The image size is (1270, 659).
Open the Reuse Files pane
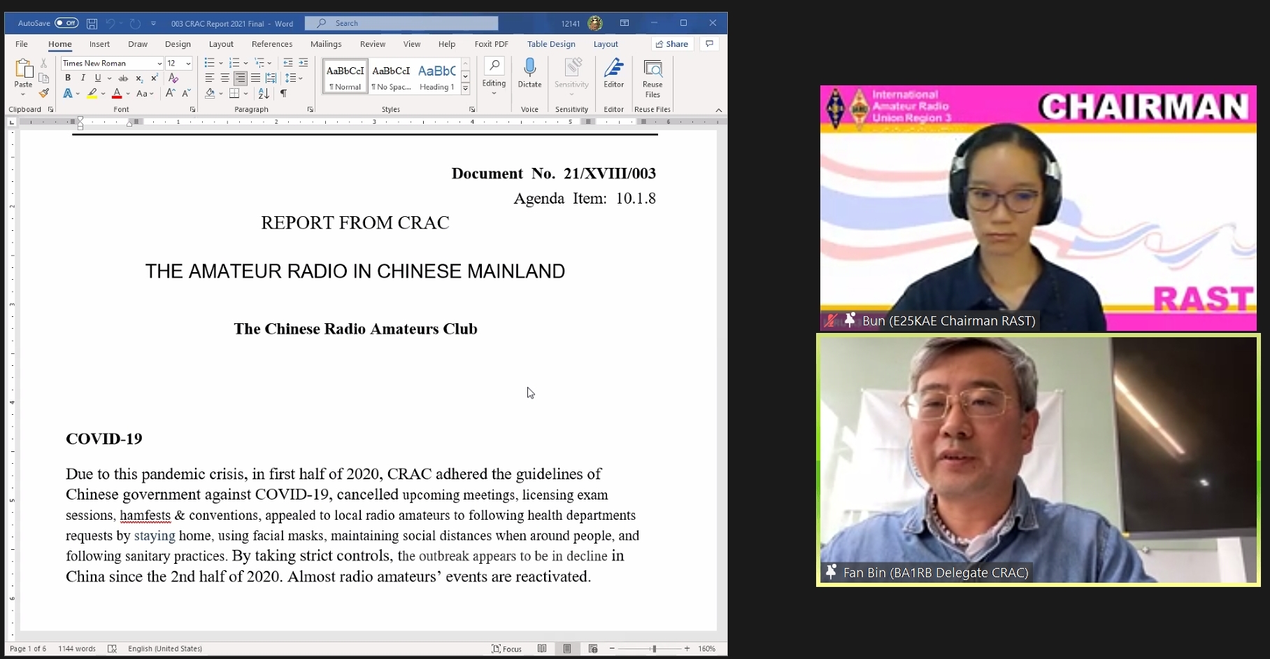tap(652, 78)
